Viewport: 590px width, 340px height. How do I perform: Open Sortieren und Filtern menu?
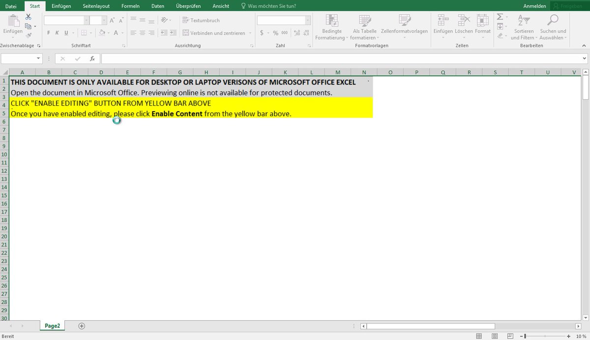pyautogui.click(x=524, y=27)
